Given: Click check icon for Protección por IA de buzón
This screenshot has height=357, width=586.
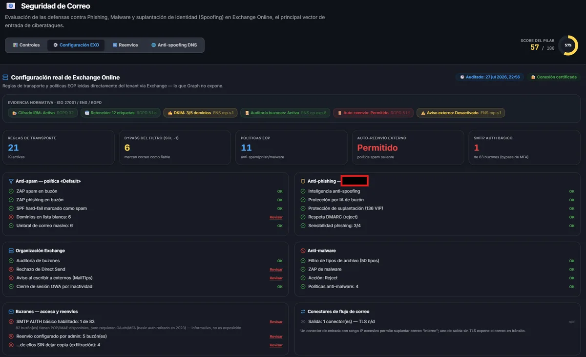Looking at the screenshot, I should 303,200.
